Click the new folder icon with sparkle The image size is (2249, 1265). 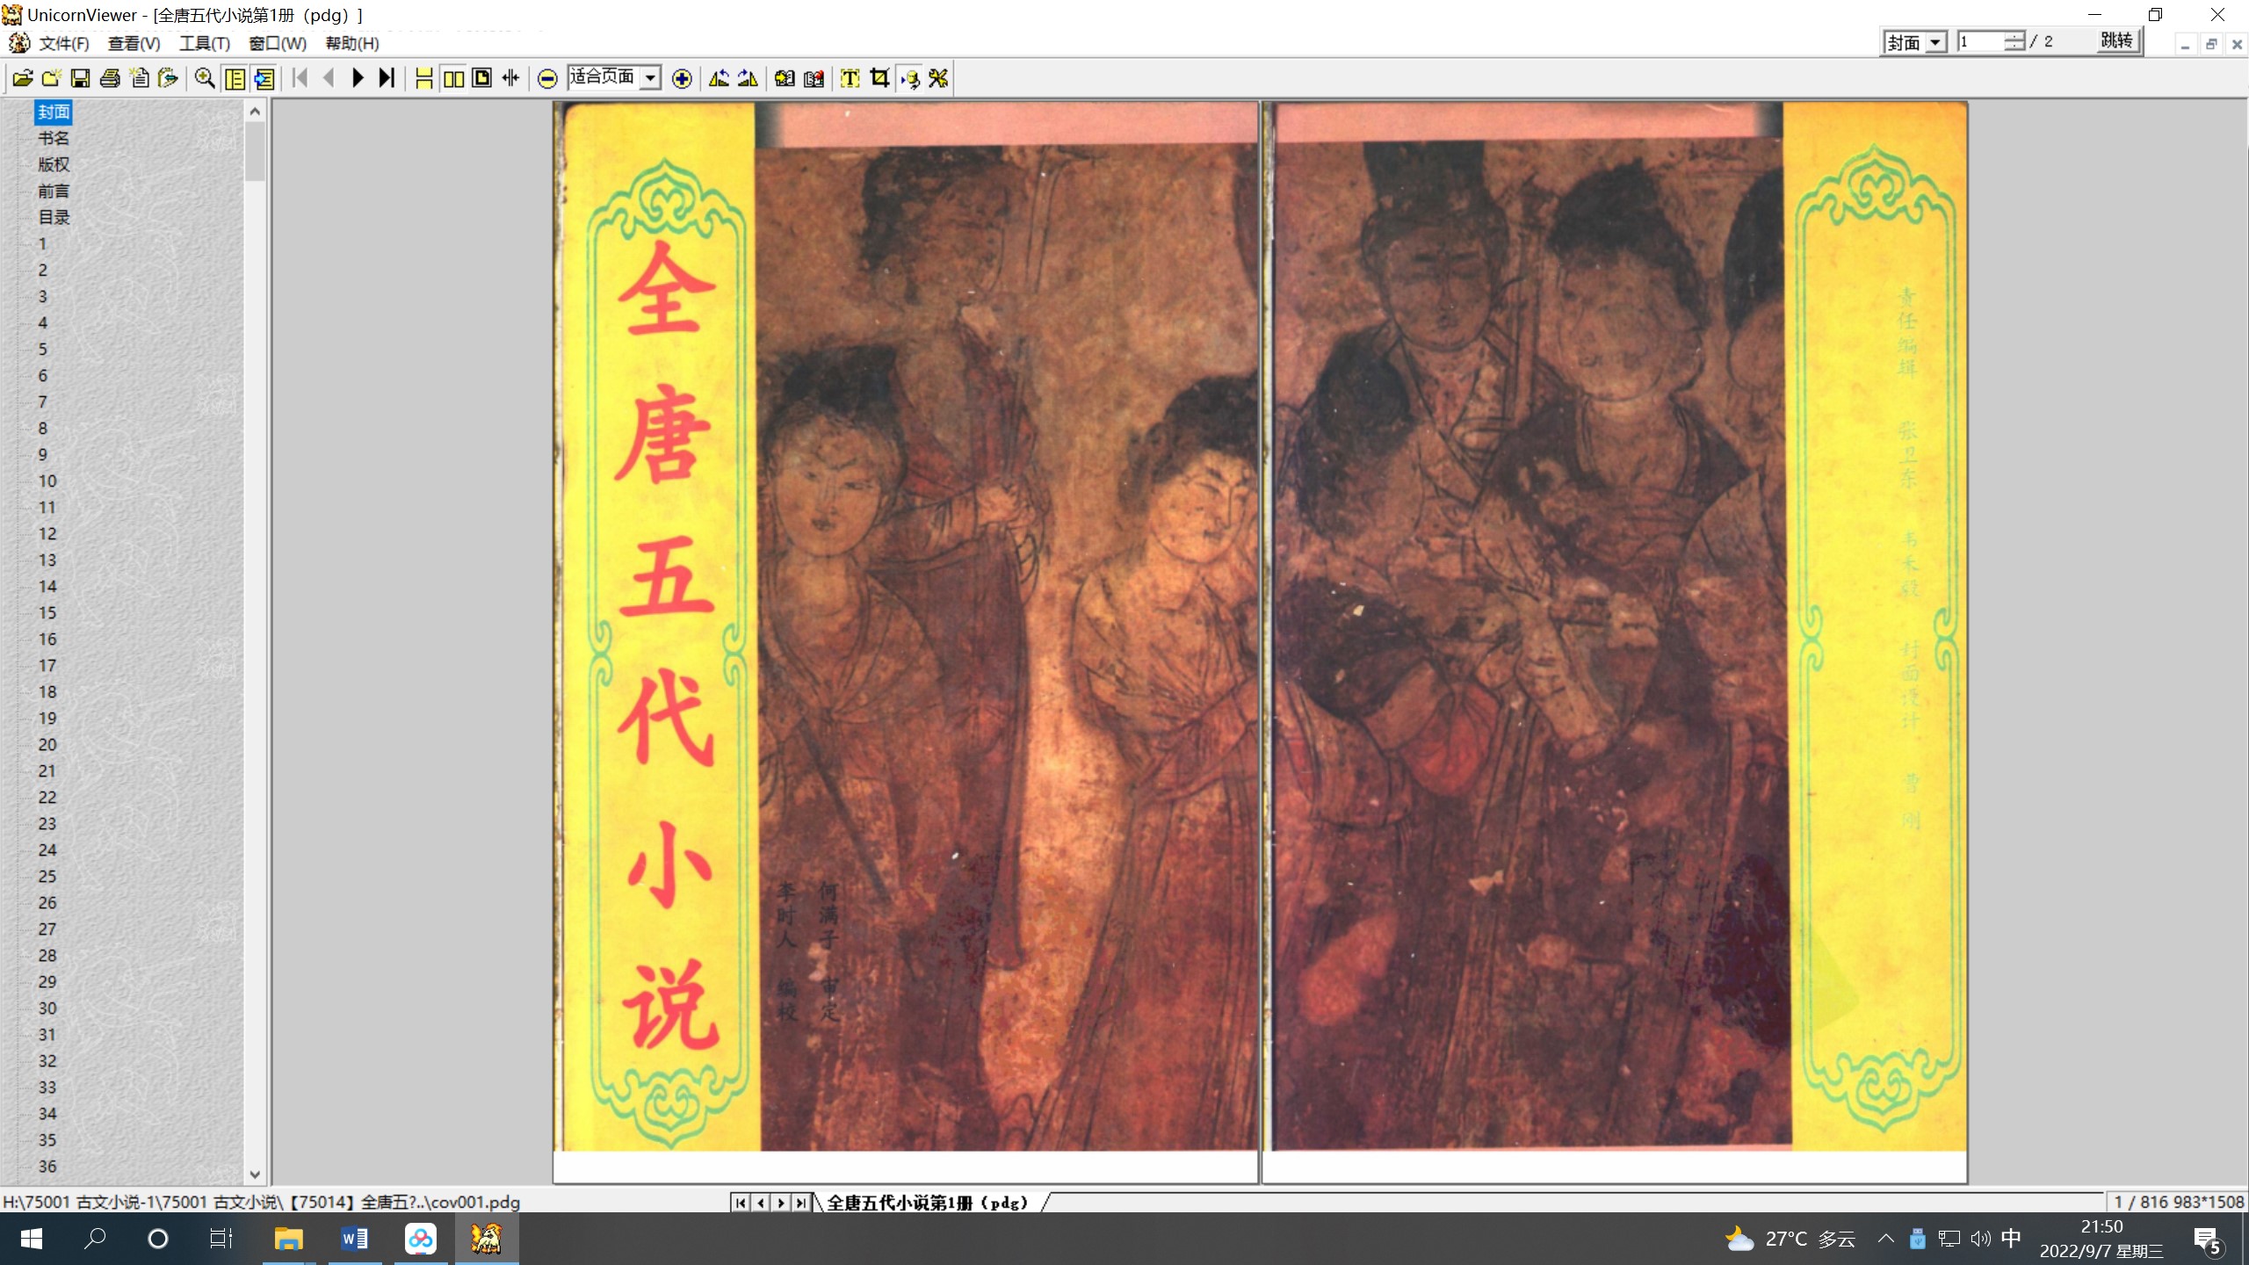coord(51,78)
